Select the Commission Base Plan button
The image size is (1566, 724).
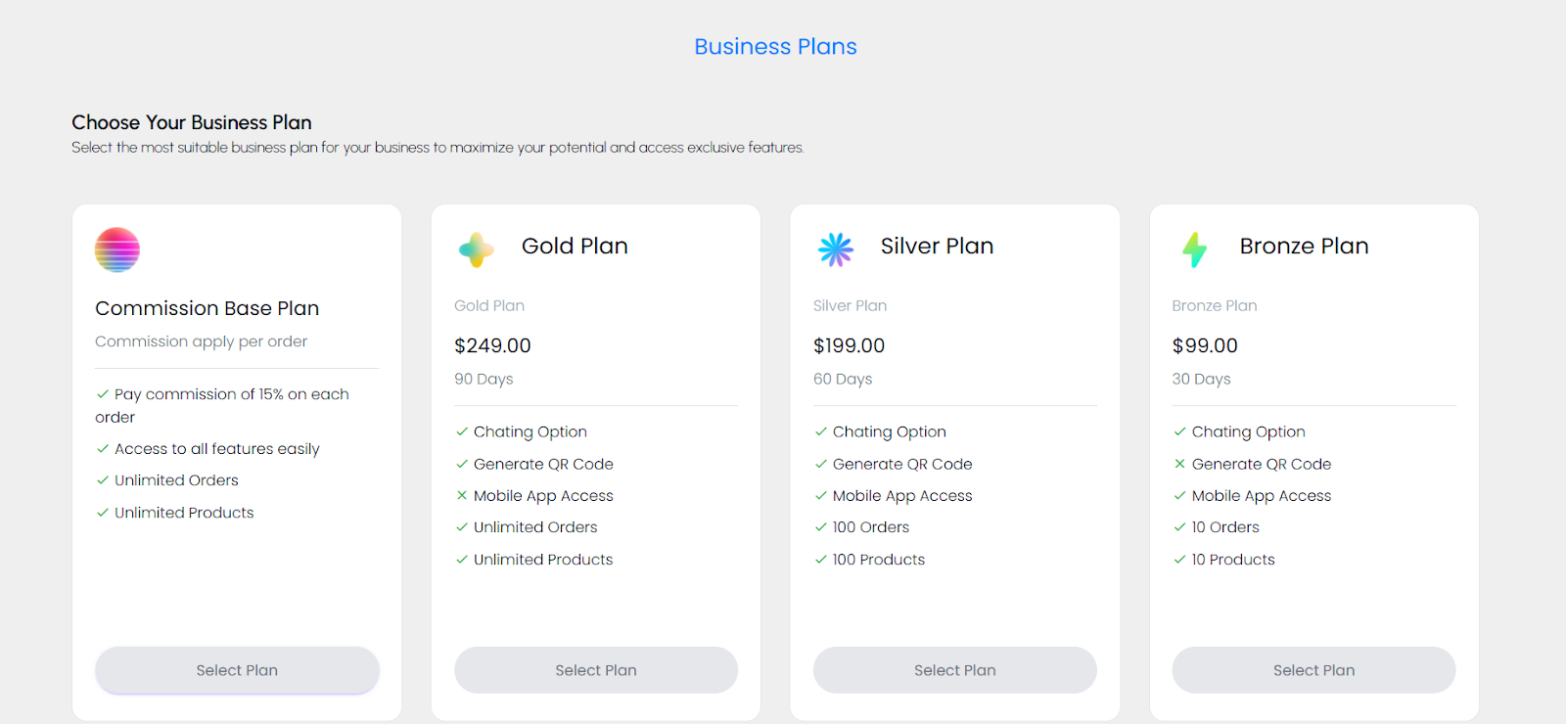pyautogui.click(x=237, y=670)
